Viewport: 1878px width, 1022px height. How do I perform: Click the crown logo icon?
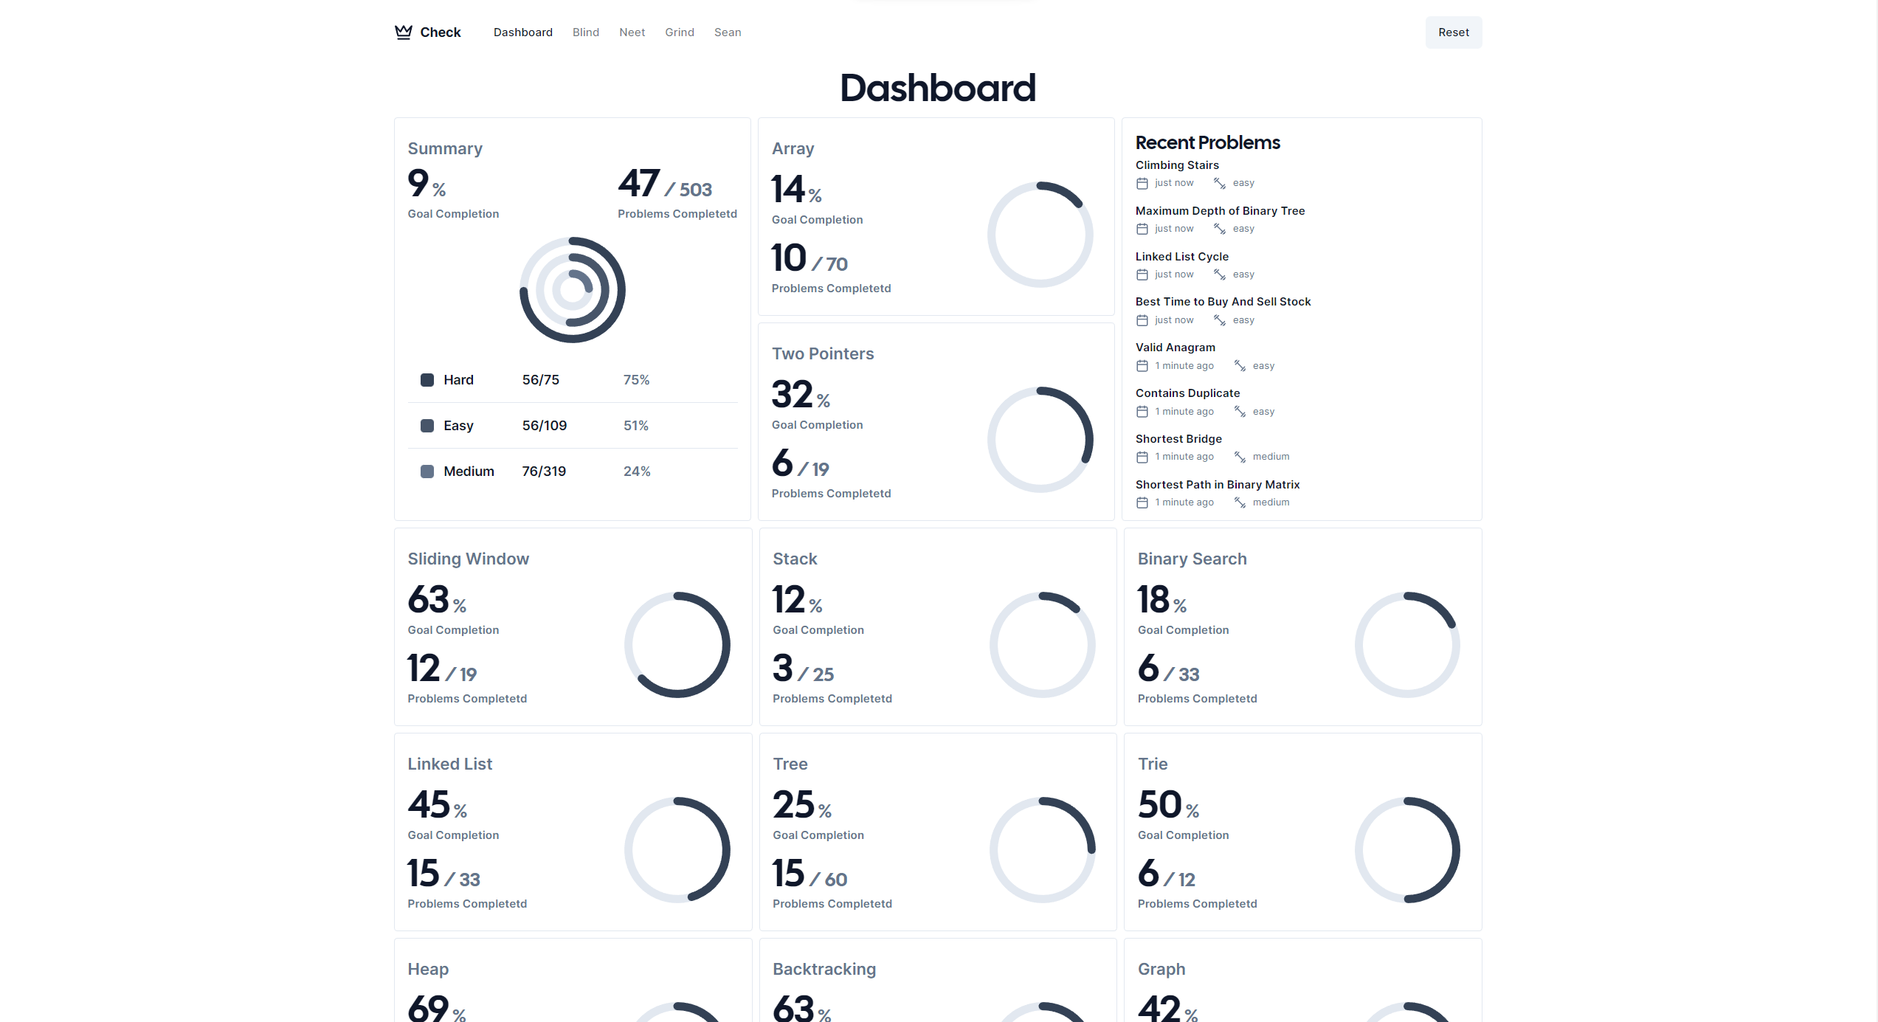403,32
